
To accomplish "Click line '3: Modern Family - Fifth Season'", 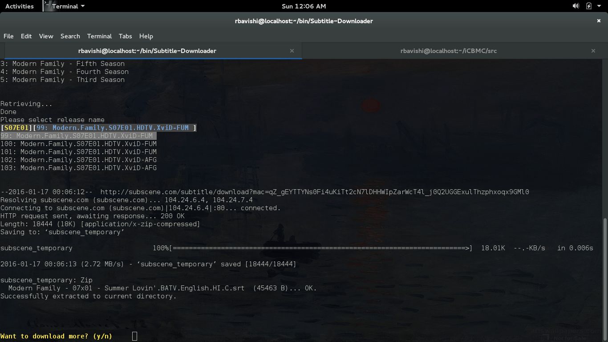I will [x=62, y=64].
